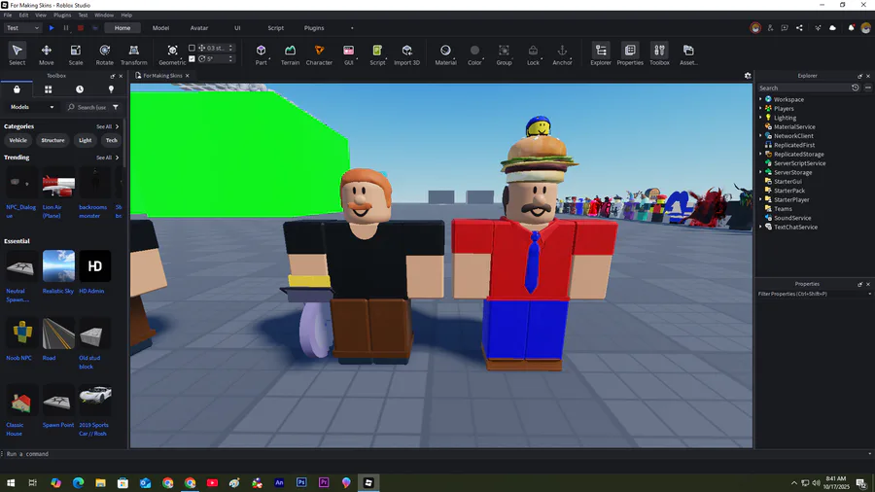Screen dimensions: 875x492
Task: Click the Run a command bar
Action: 436,454
